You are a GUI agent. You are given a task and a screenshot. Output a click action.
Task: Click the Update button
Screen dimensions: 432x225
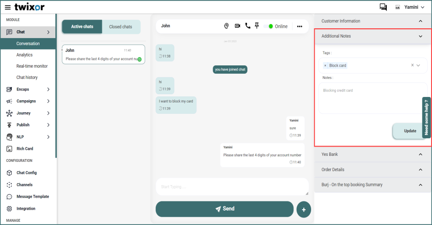coord(410,131)
